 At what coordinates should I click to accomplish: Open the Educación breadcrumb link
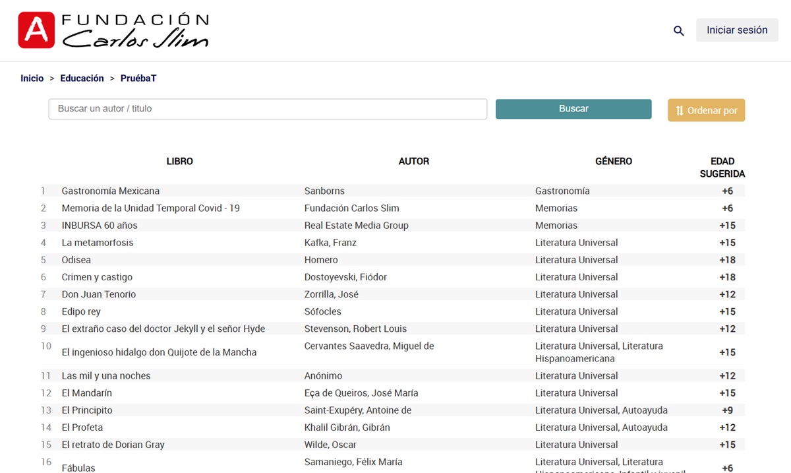(x=82, y=79)
